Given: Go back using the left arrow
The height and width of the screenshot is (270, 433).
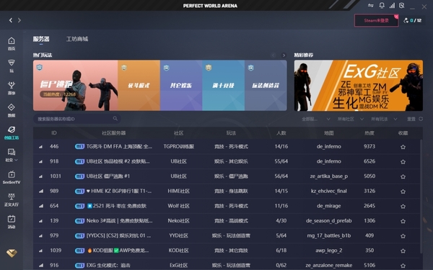Looking at the screenshot, I should 11,20.
